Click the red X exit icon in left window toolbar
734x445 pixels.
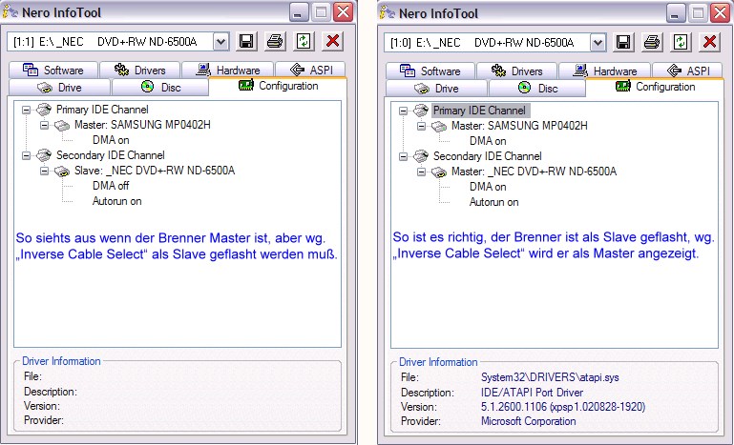click(333, 42)
